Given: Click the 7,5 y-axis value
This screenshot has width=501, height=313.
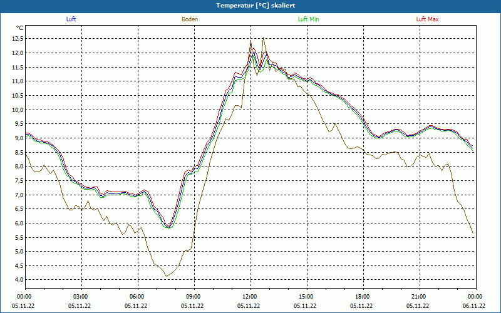Looking at the screenshot, I should pos(19,181).
